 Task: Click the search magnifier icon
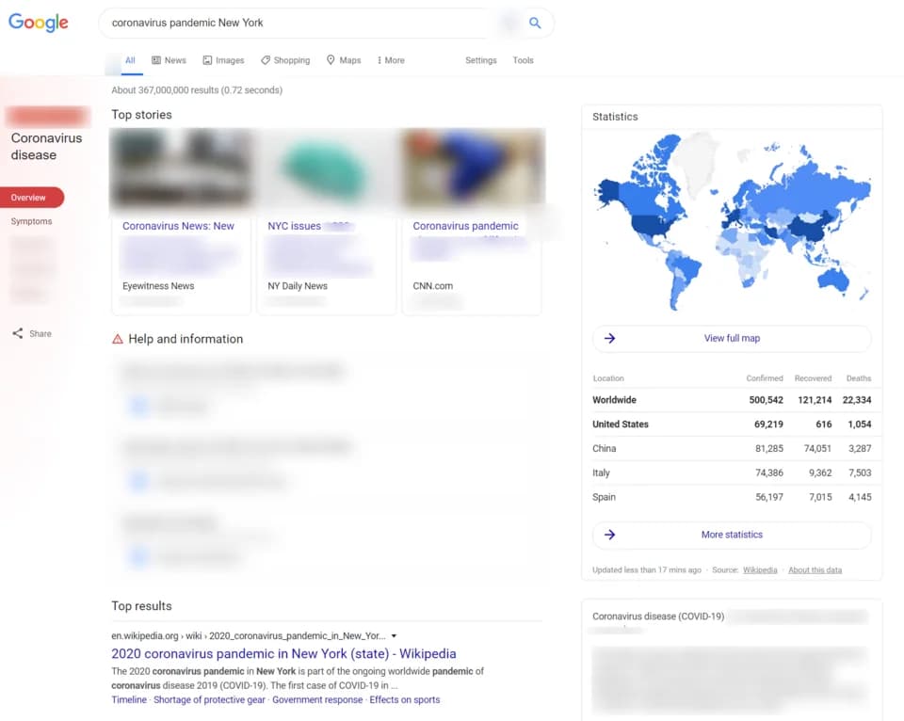point(535,23)
